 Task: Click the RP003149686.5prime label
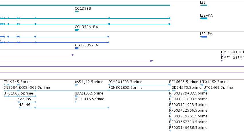point(188,128)
